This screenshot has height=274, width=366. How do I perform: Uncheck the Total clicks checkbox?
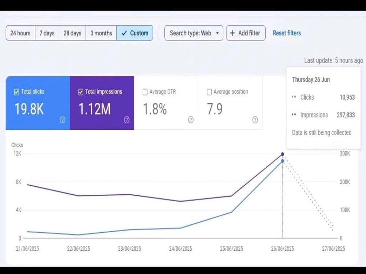pos(16,92)
